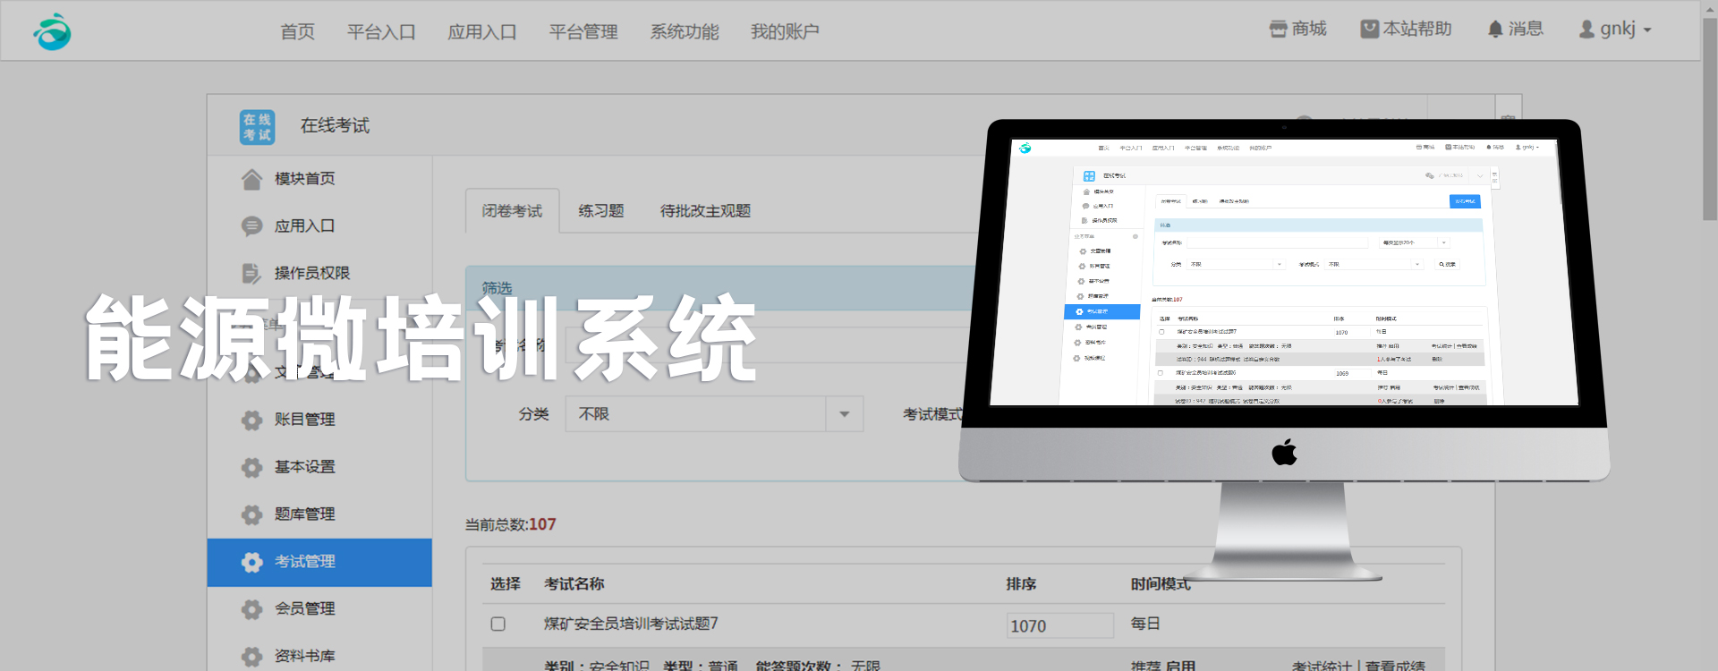Viewport: 1718px width, 671px height.
Task: Open 题库管理 gear item in sidebar
Action: pyautogui.click(x=288, y=514)
